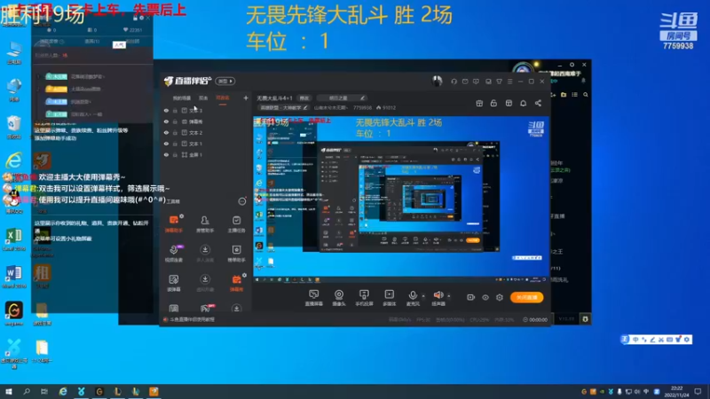Open the mail icon in title bar
This screenshot has width=710, height=399.
pos(465,82)
